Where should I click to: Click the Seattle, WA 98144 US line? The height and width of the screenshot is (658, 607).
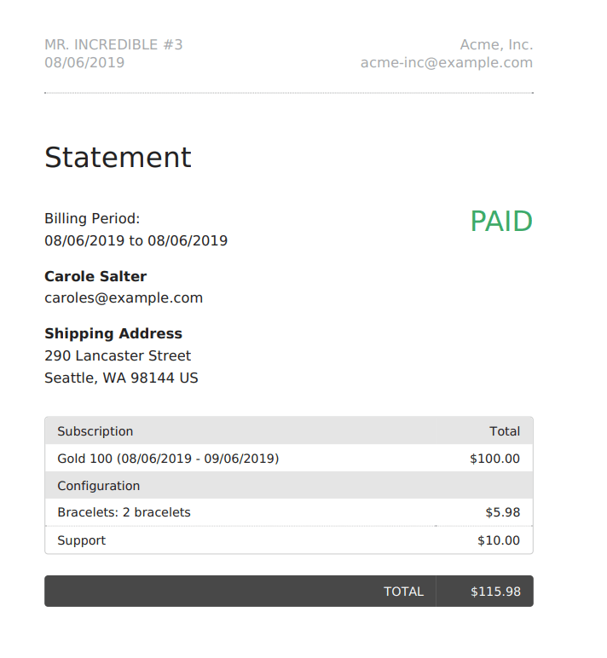[121, 378]
